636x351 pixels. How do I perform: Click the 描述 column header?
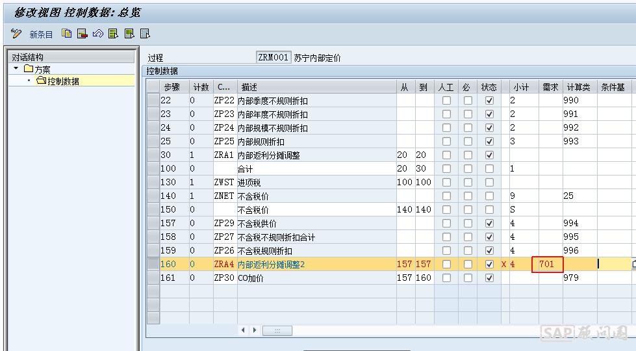coord(317,87)
